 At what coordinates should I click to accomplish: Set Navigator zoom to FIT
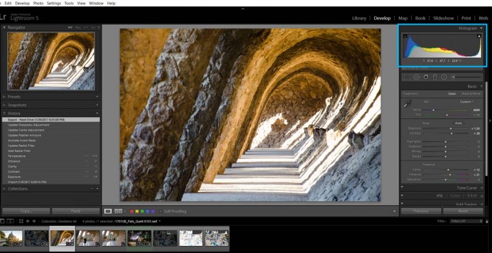[x=71, y=28]
